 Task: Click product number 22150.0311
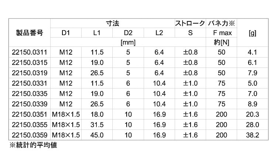(x=30, y=52)
